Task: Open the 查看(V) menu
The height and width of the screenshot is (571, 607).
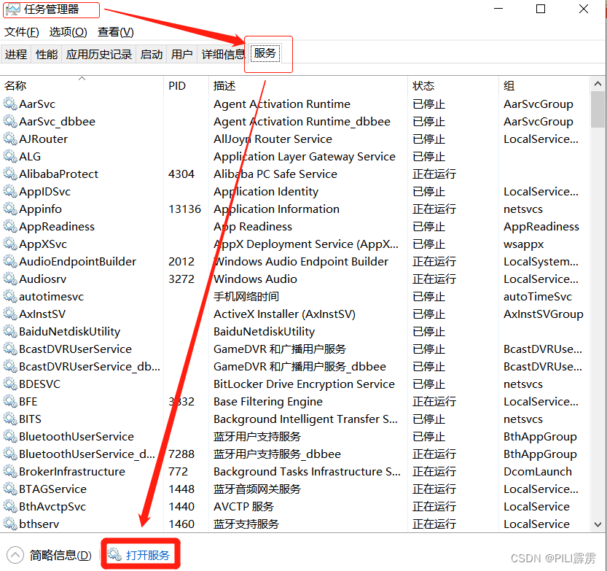Action: pos(116,32)
